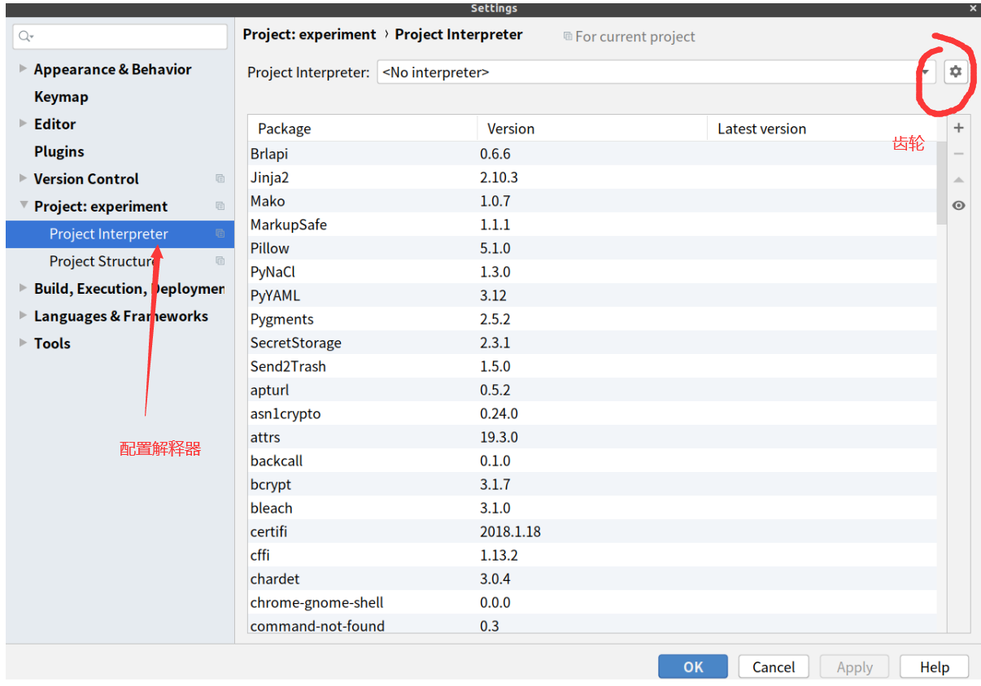Expand Appearance & Behavior section
Image resolution: width=981 pixels, height=686 pixels.
[x=23, y=69]
